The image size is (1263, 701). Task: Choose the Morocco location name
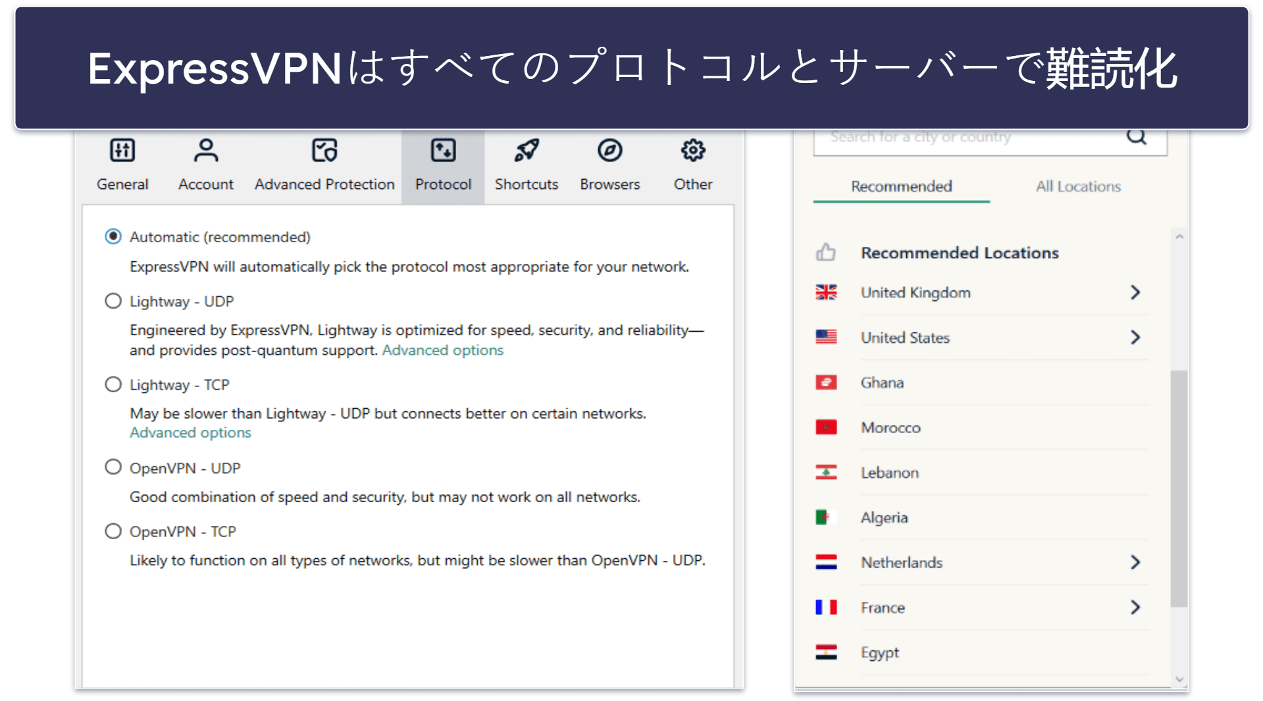pos(890,427)
